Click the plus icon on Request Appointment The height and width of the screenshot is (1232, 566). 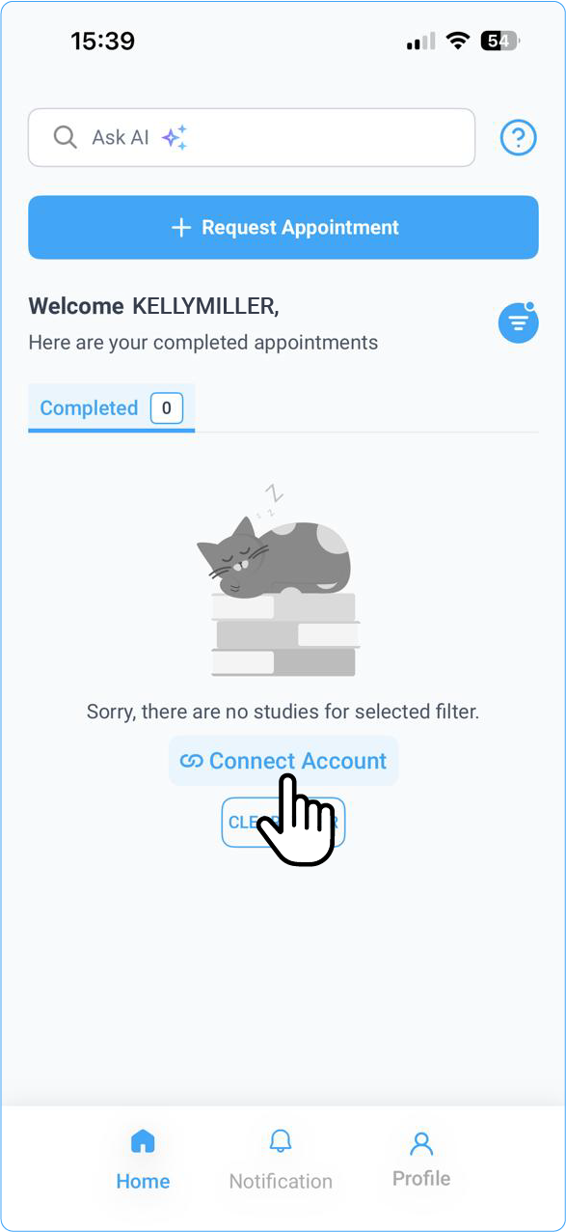click(x=181, y=228)
